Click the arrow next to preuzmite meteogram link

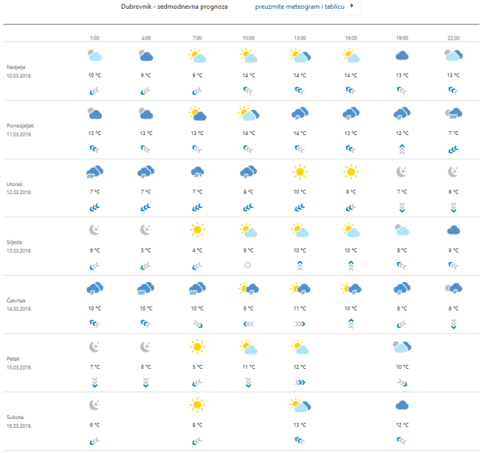pyautogui.click(x=352, y=6)
